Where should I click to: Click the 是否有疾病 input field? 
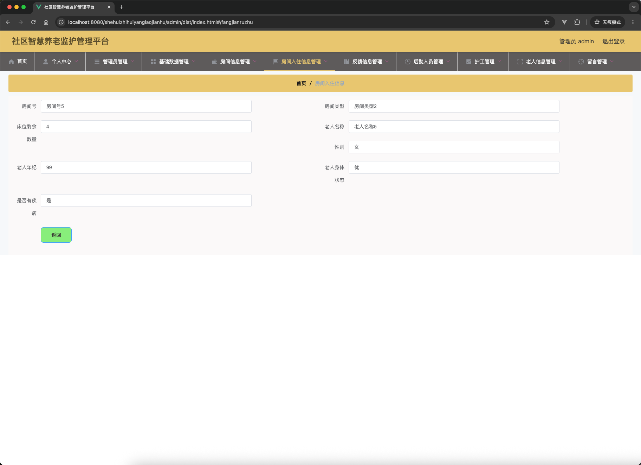[x=146, y=200]
